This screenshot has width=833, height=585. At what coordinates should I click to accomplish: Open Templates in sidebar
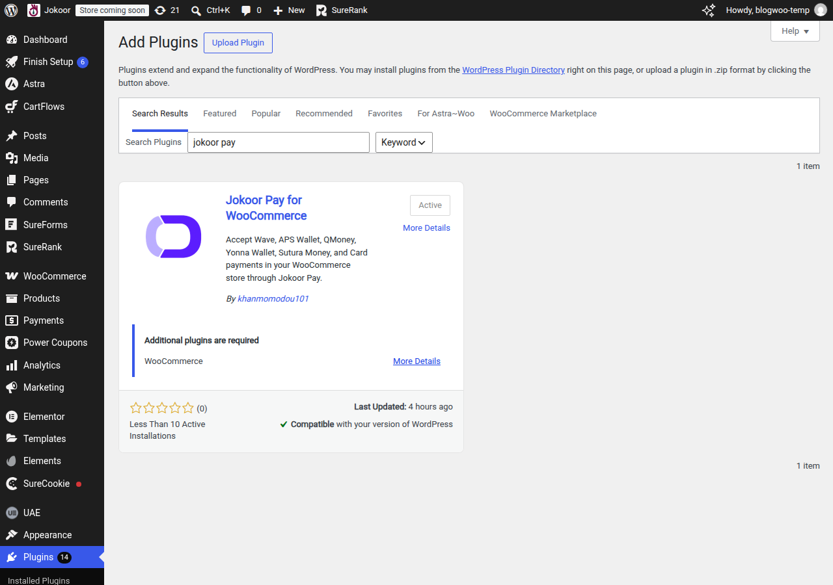pyautogui.click(x=52, y=439)
